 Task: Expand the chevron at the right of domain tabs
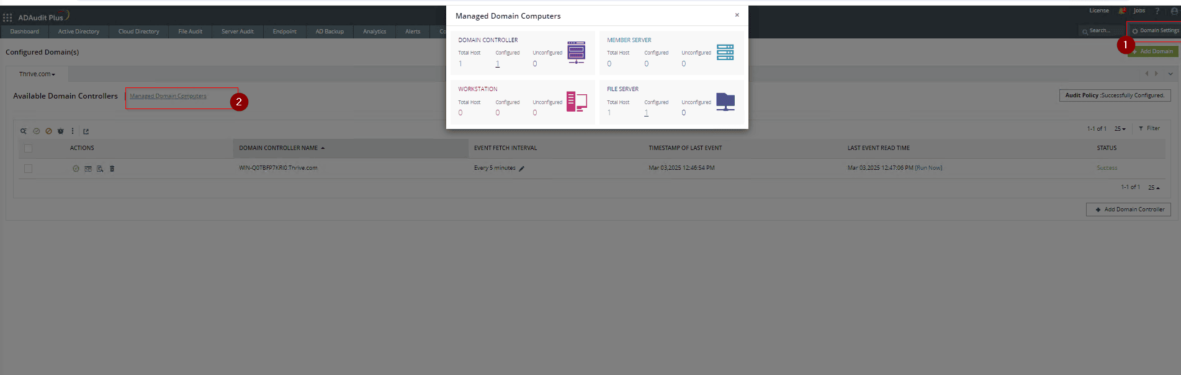[x=1170, y=74]
